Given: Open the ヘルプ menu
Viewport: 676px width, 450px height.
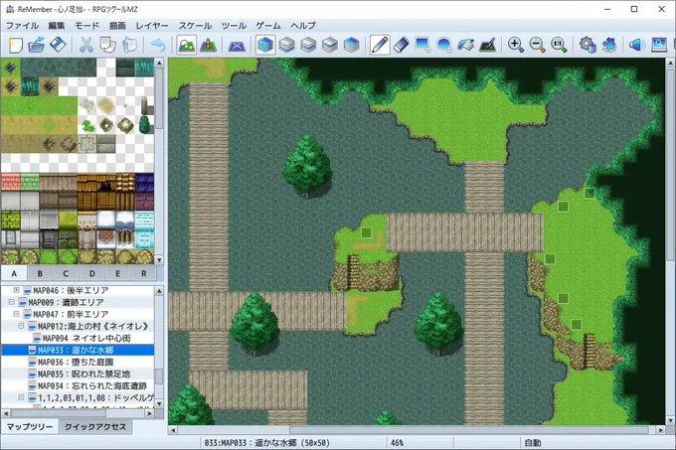Looking at the screenshot, I should click(303, 26).
